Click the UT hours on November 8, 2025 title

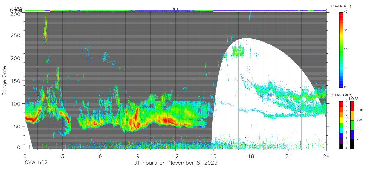(175, 163)
